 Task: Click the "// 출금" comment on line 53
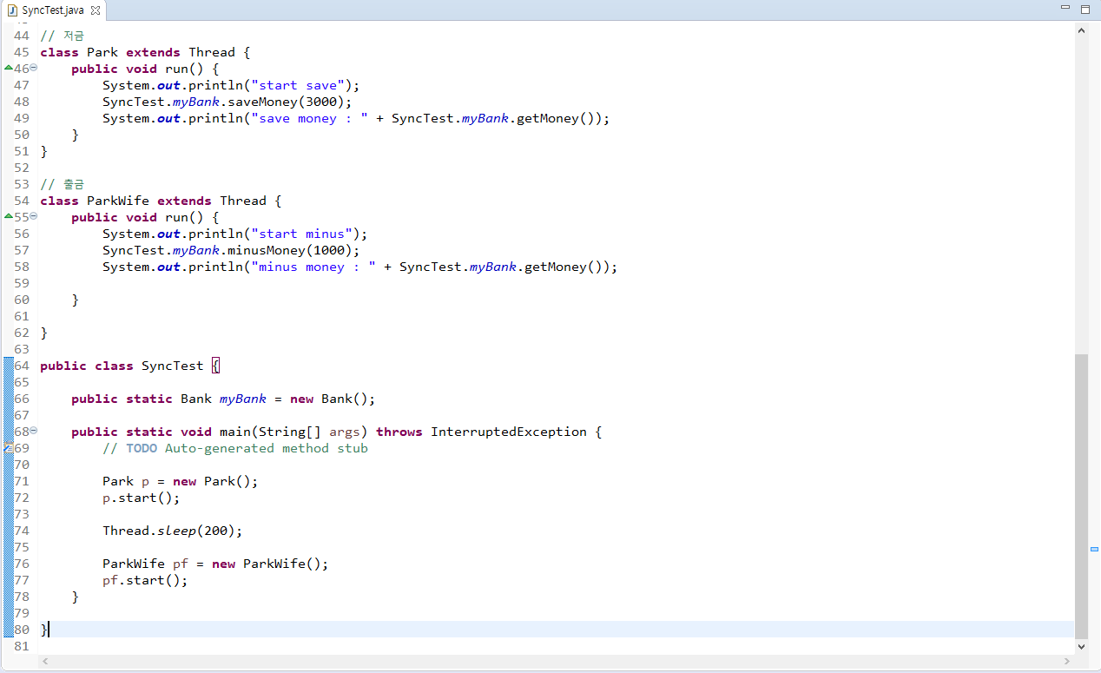pyautogui.click(x=63, y=184)
